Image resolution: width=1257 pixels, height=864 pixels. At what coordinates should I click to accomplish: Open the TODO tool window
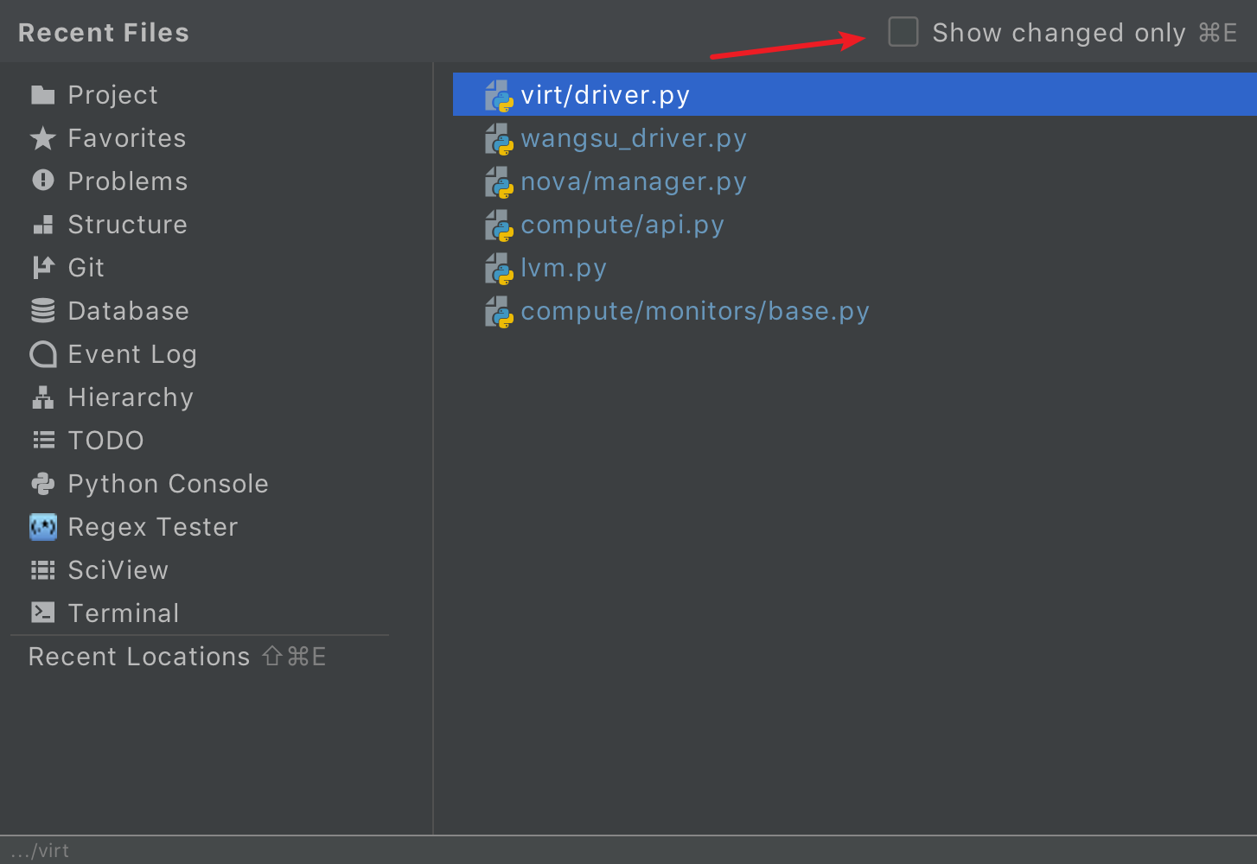105,441
